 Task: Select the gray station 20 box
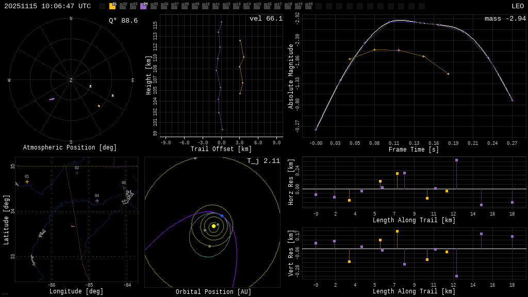click(x=308, y=6)
